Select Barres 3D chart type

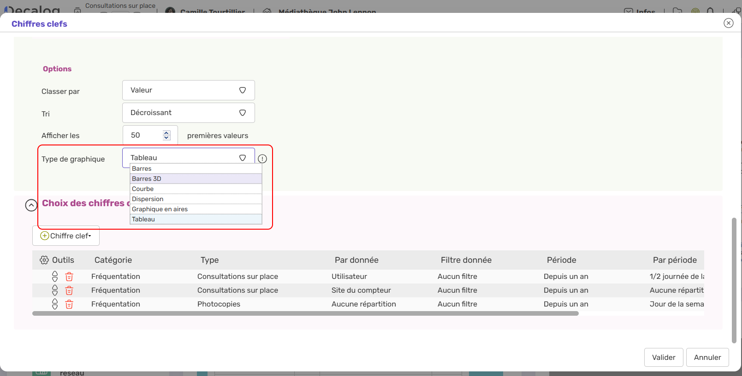point(196,179)
